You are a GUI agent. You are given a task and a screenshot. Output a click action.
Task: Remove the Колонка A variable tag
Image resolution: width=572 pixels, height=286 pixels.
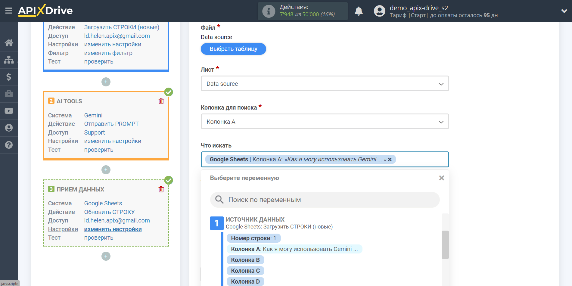point(390,160)
